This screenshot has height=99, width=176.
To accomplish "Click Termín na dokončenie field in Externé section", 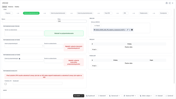I will click(54, 61).
